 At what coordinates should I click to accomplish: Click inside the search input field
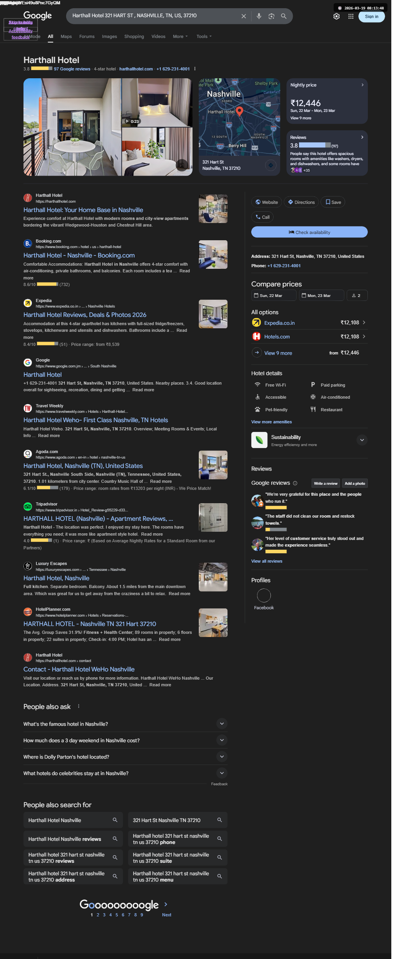[x=155, y=16]
